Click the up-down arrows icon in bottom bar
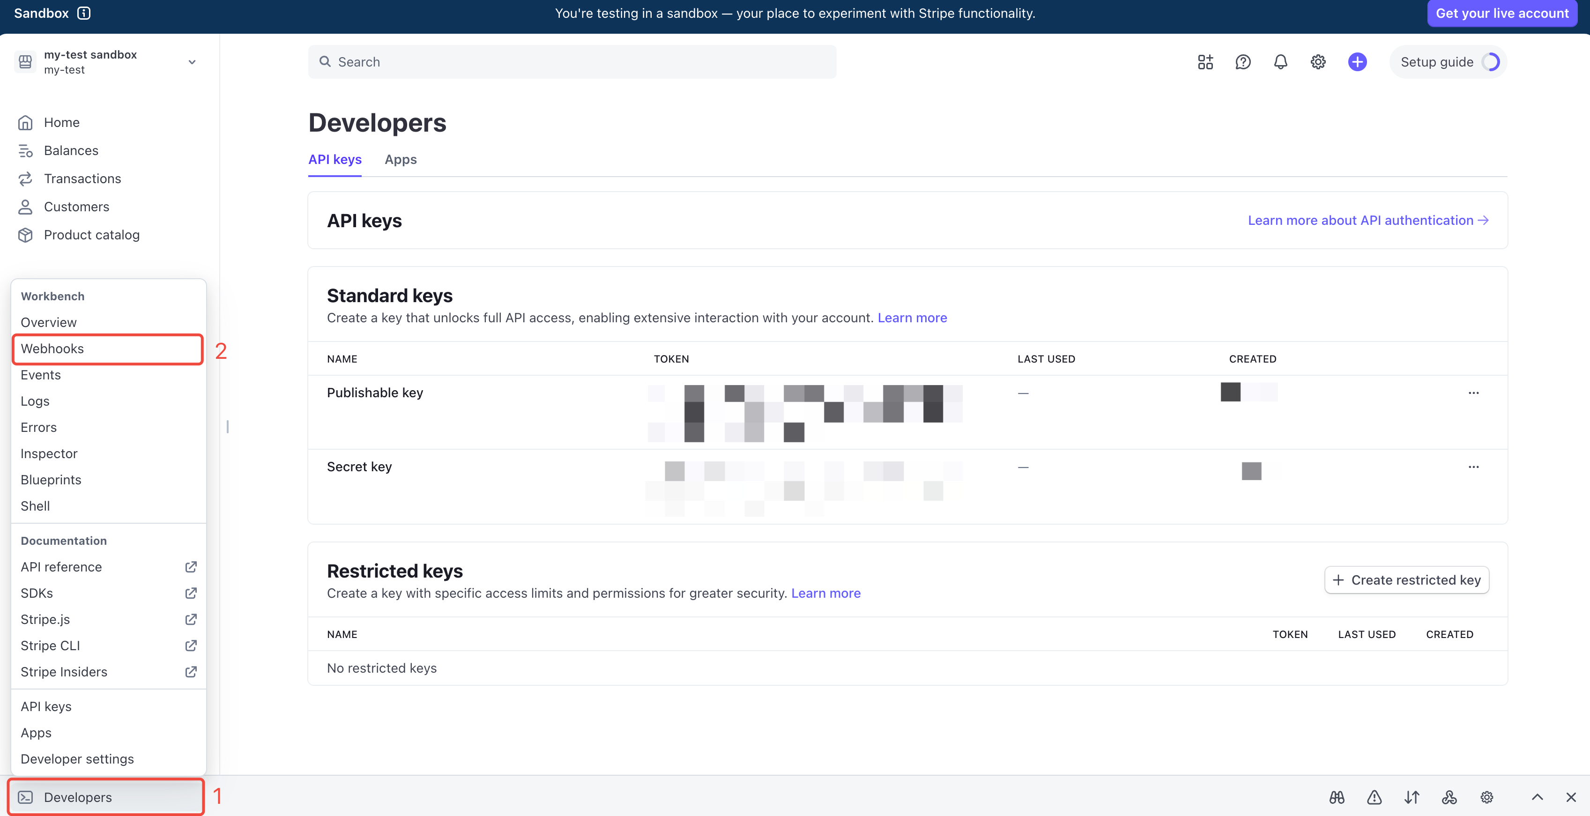Screen dimensions: 1590x816 point(1412,797)
